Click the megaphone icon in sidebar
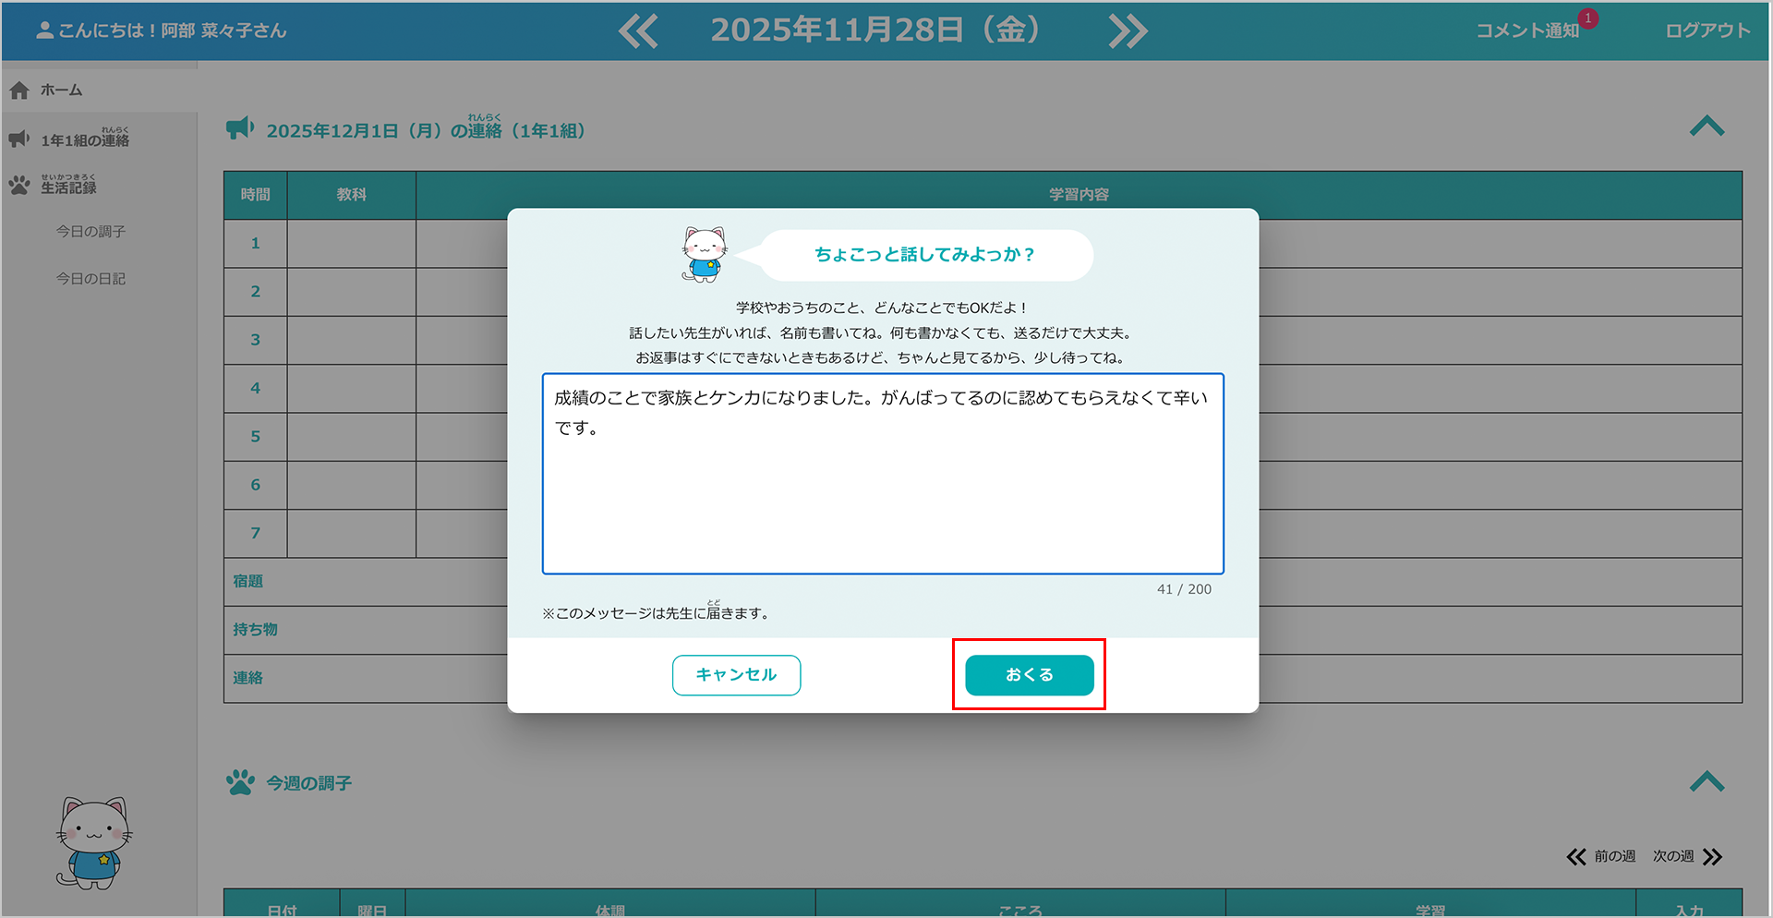 point(19,139)
